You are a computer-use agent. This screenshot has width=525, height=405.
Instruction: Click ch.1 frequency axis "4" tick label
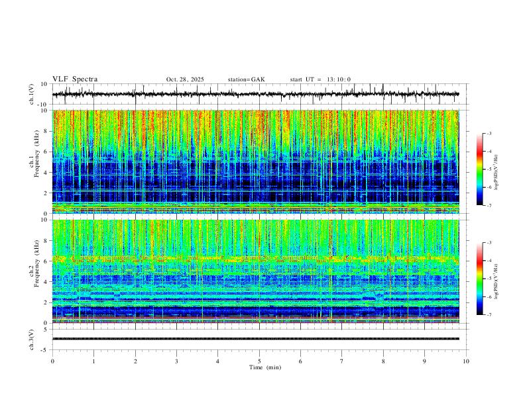46,173
